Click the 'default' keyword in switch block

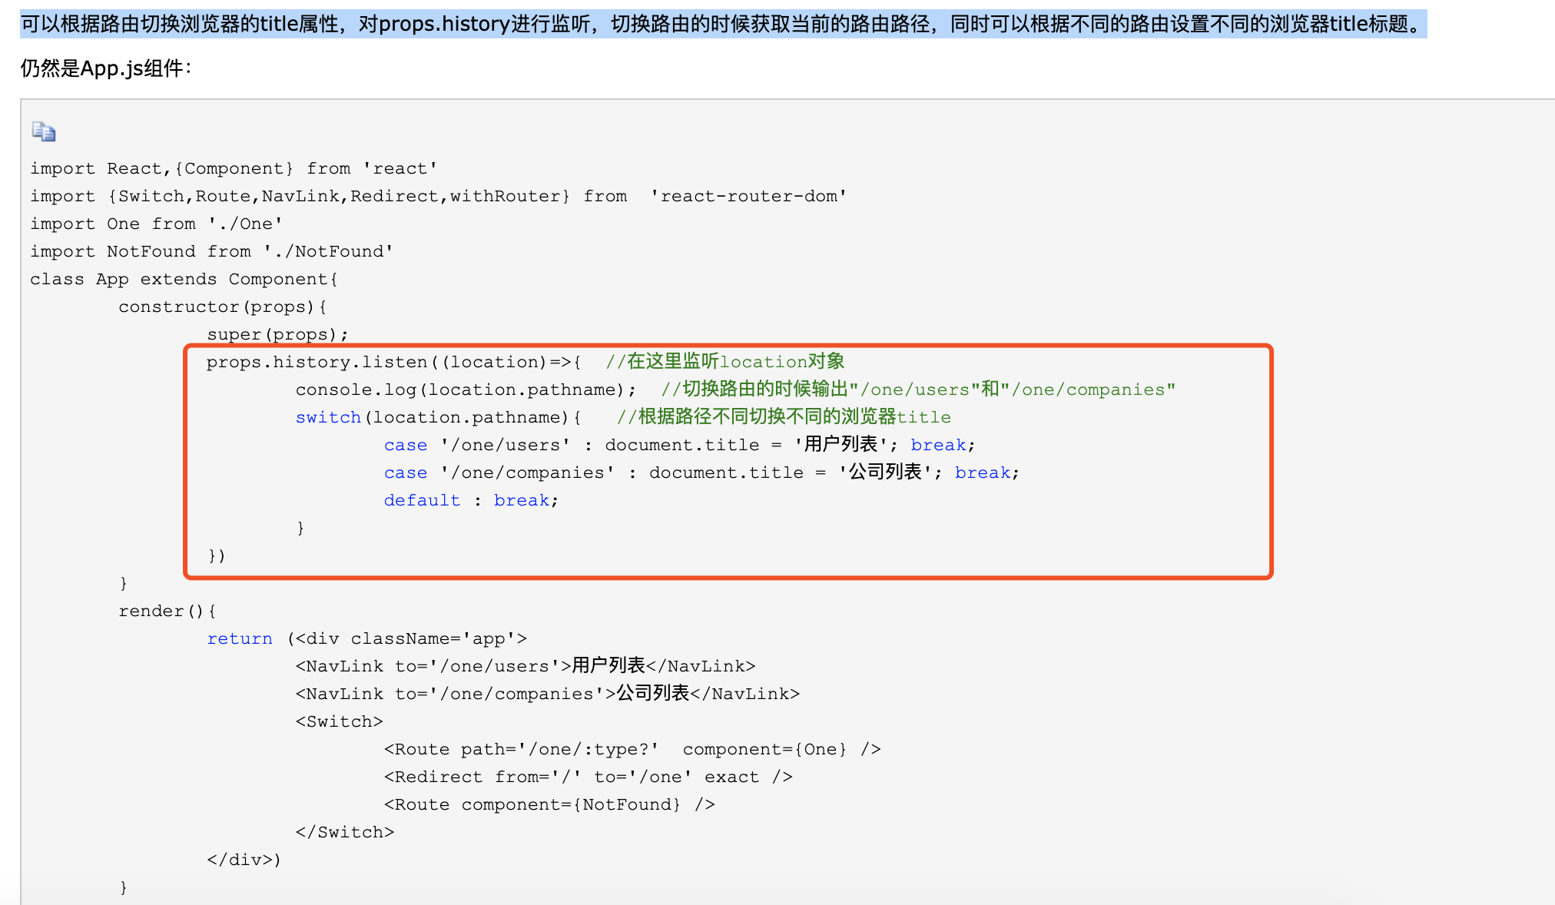coord(422,500)
